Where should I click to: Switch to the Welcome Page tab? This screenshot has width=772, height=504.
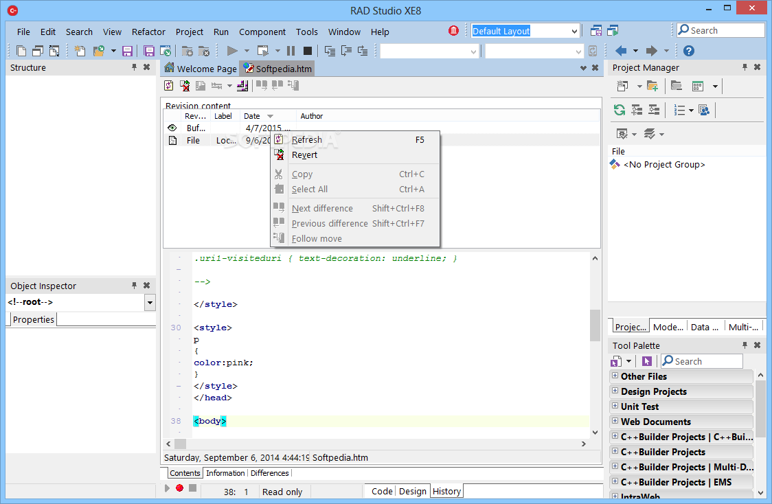point(201,69)
